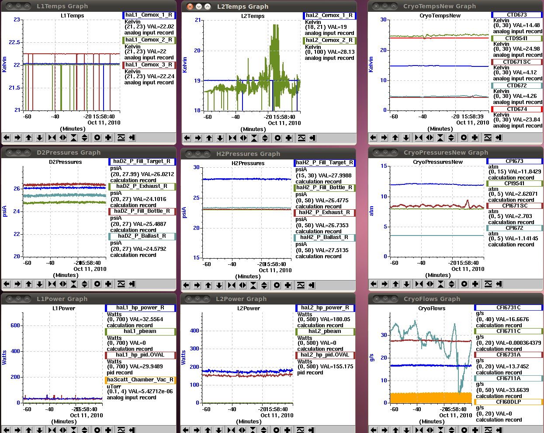Image resolution: width=544 pixels, height=433 pixels.
Task: Pan right arrow in CryoTempsNew Graph toolbar
Action: coord(384,138)
